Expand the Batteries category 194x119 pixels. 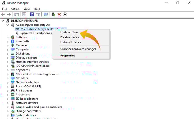[8, 37]
